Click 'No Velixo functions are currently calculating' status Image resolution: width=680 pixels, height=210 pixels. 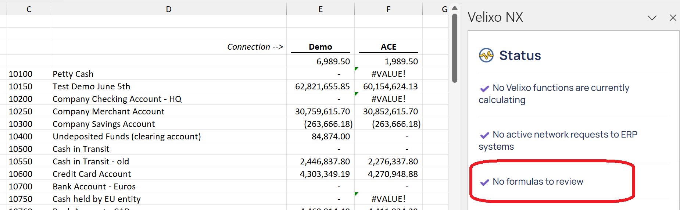click(554, 94)
